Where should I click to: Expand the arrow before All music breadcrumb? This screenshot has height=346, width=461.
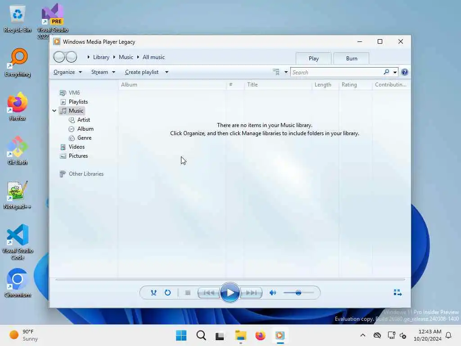click(138, 57)
